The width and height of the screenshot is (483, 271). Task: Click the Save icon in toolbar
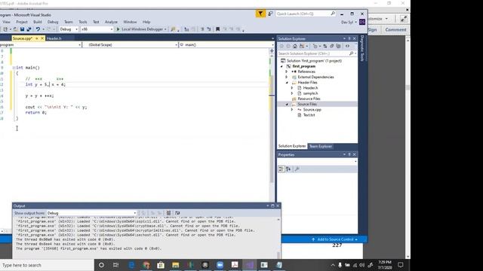tap(22, 29)
